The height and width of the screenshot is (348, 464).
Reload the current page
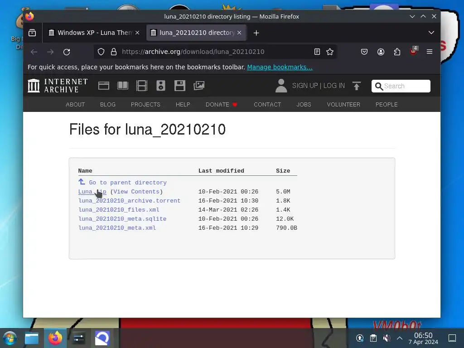coord(67,52)
